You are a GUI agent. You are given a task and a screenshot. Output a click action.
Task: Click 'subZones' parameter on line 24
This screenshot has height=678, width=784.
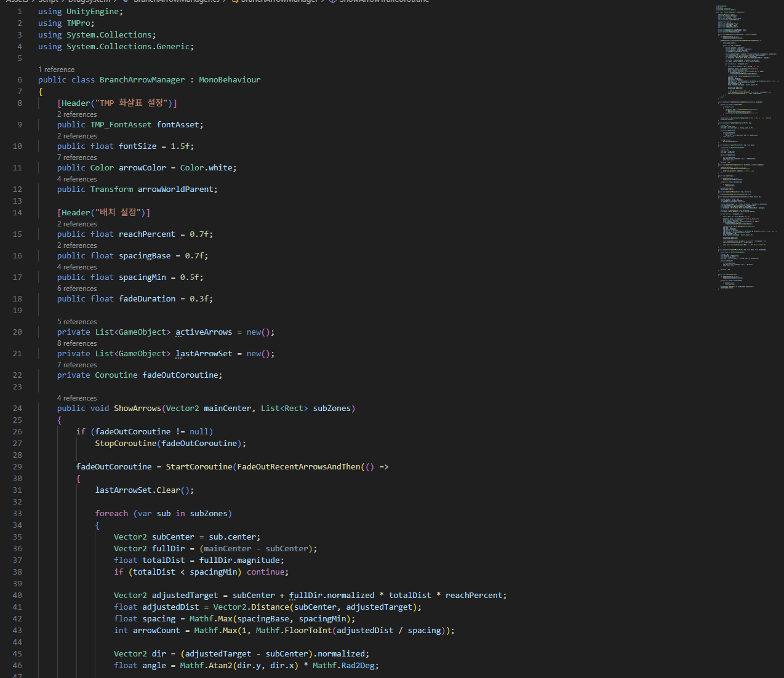pyautogui.click(x=332, y=409)
